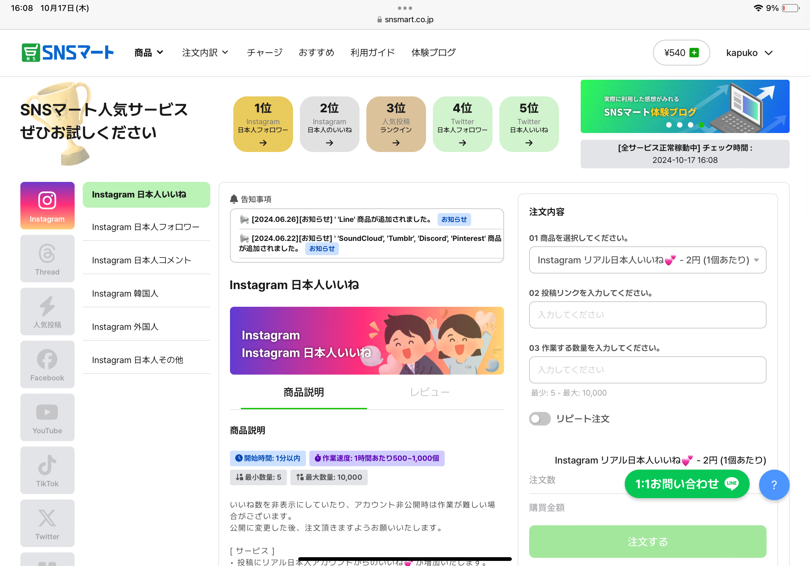Open the 利用ガイド menu item
Image resolution: width=810 pixels, height=566 pixels.
372,53
